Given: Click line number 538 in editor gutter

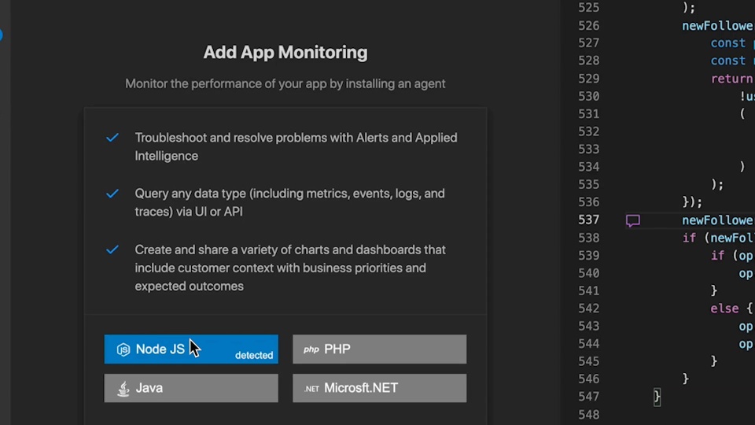Looking at the screenshot, I should [588, 238].
